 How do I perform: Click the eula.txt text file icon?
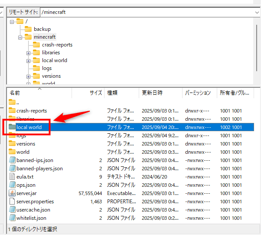click(x=12, y=176)
